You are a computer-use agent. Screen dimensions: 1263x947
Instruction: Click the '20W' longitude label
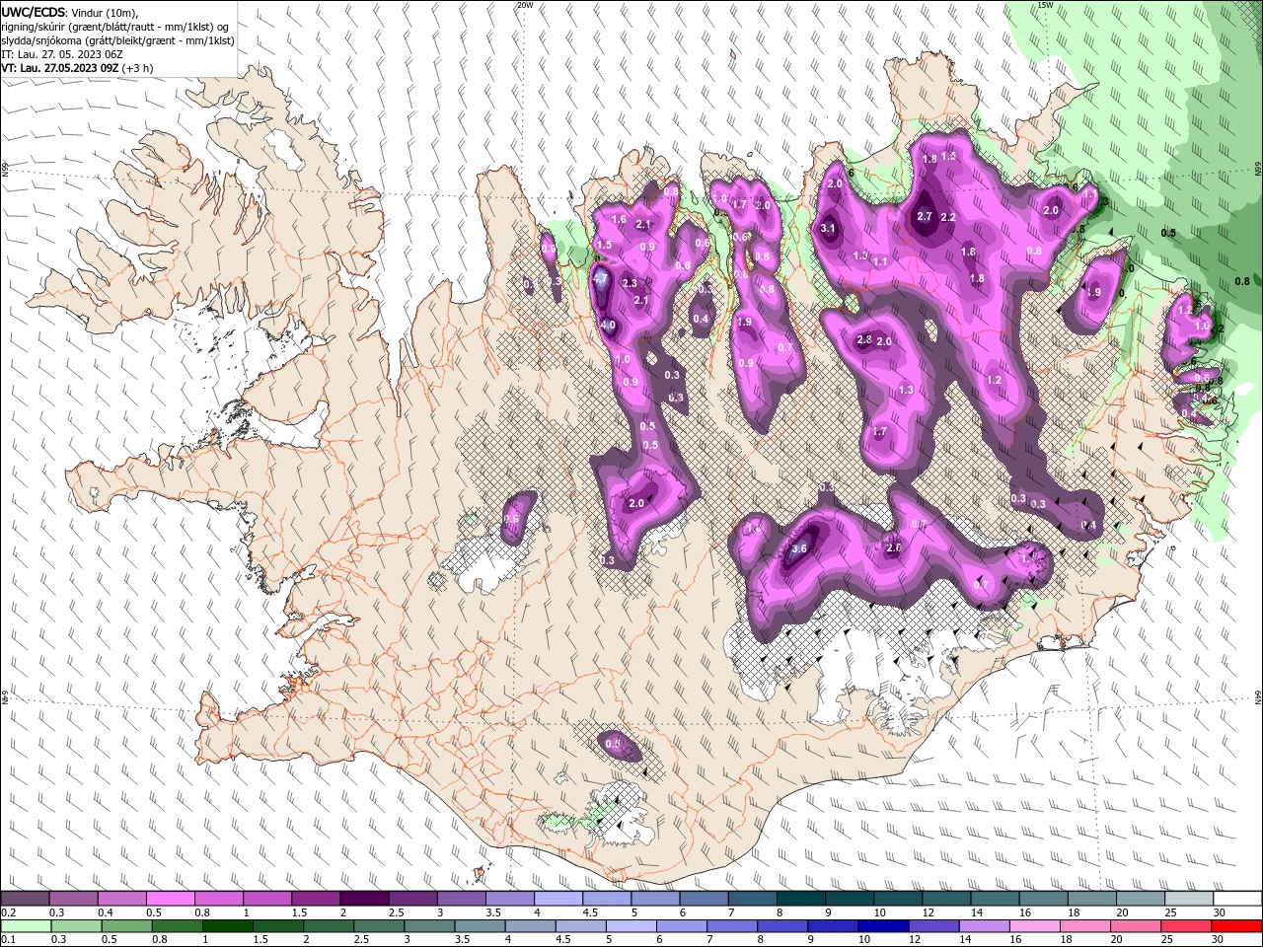(525, 5)
